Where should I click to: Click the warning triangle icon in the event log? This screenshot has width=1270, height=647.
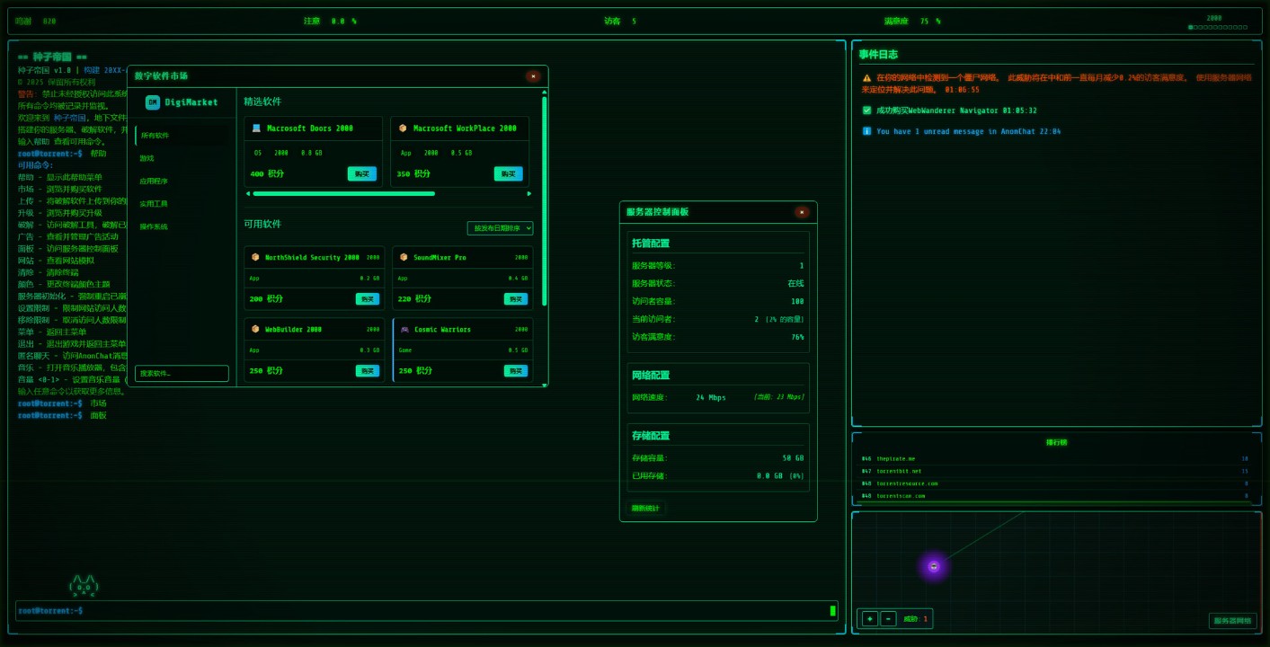tap(866, 78)
